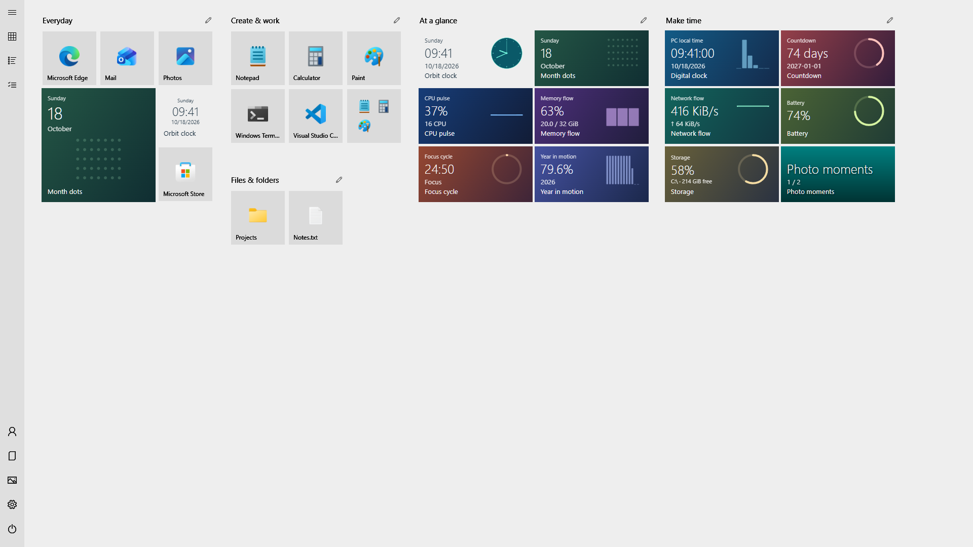Open the CPU pulse tile
973x547 pixels.
[x=475, y=116]
